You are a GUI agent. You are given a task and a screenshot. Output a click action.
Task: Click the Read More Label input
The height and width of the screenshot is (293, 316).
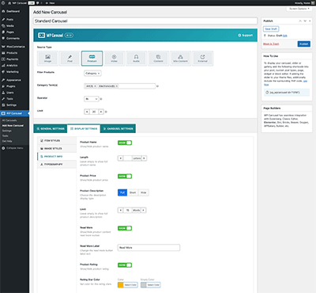149,248
